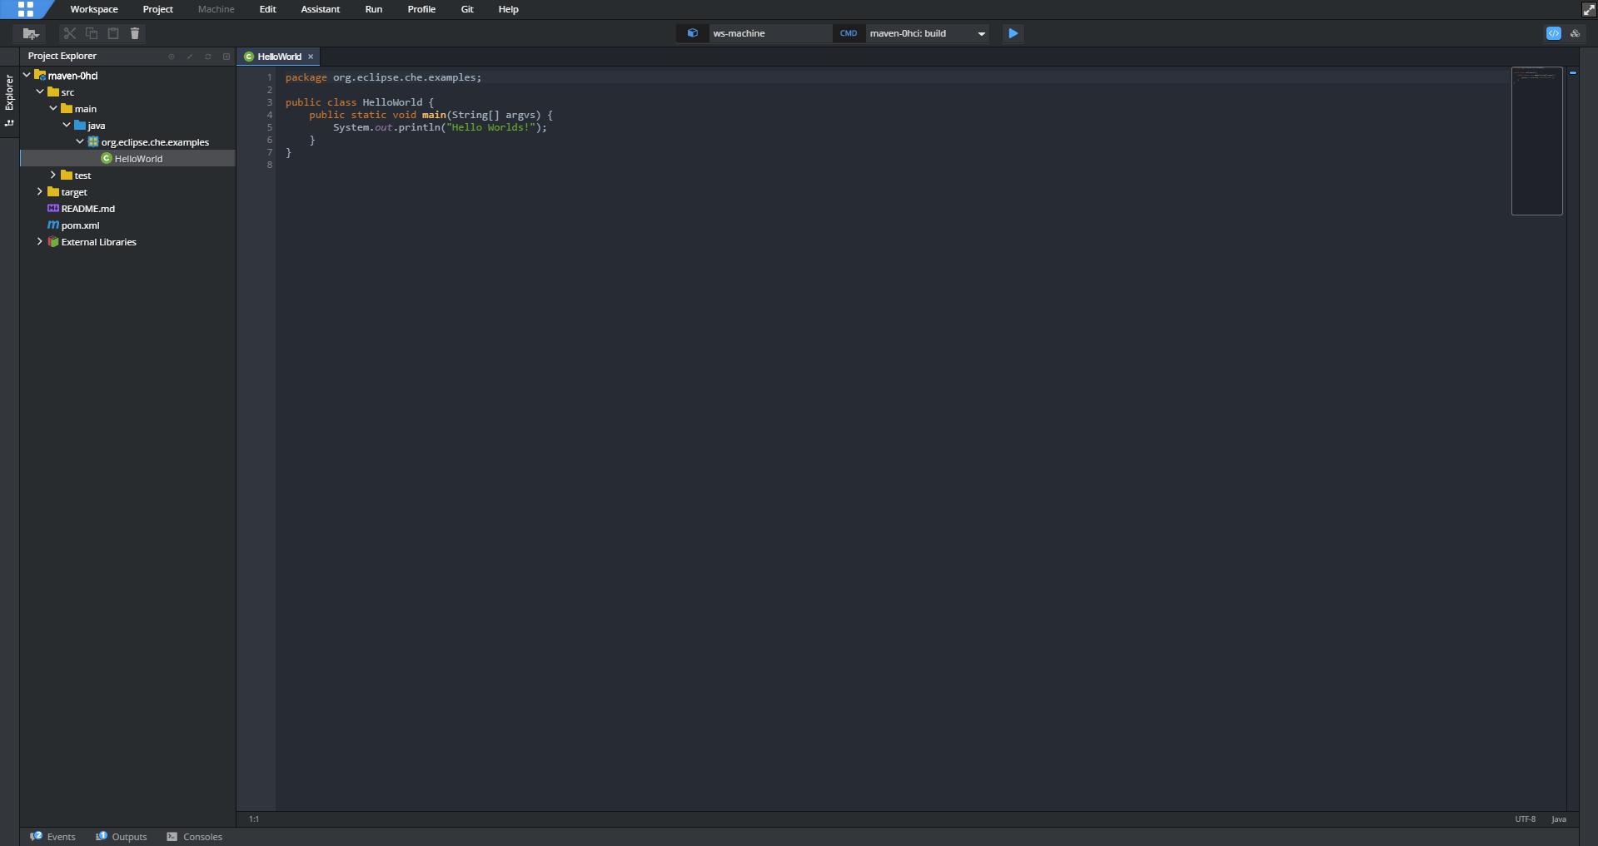Run the selected command with play button
This screenshot has height=846, width=1598.
pyautogui.click(x=1013, y=33)
